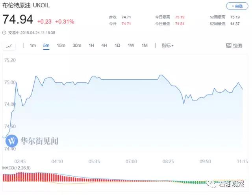
Task: Click the 04:10 time axis label
Action: 57,161
